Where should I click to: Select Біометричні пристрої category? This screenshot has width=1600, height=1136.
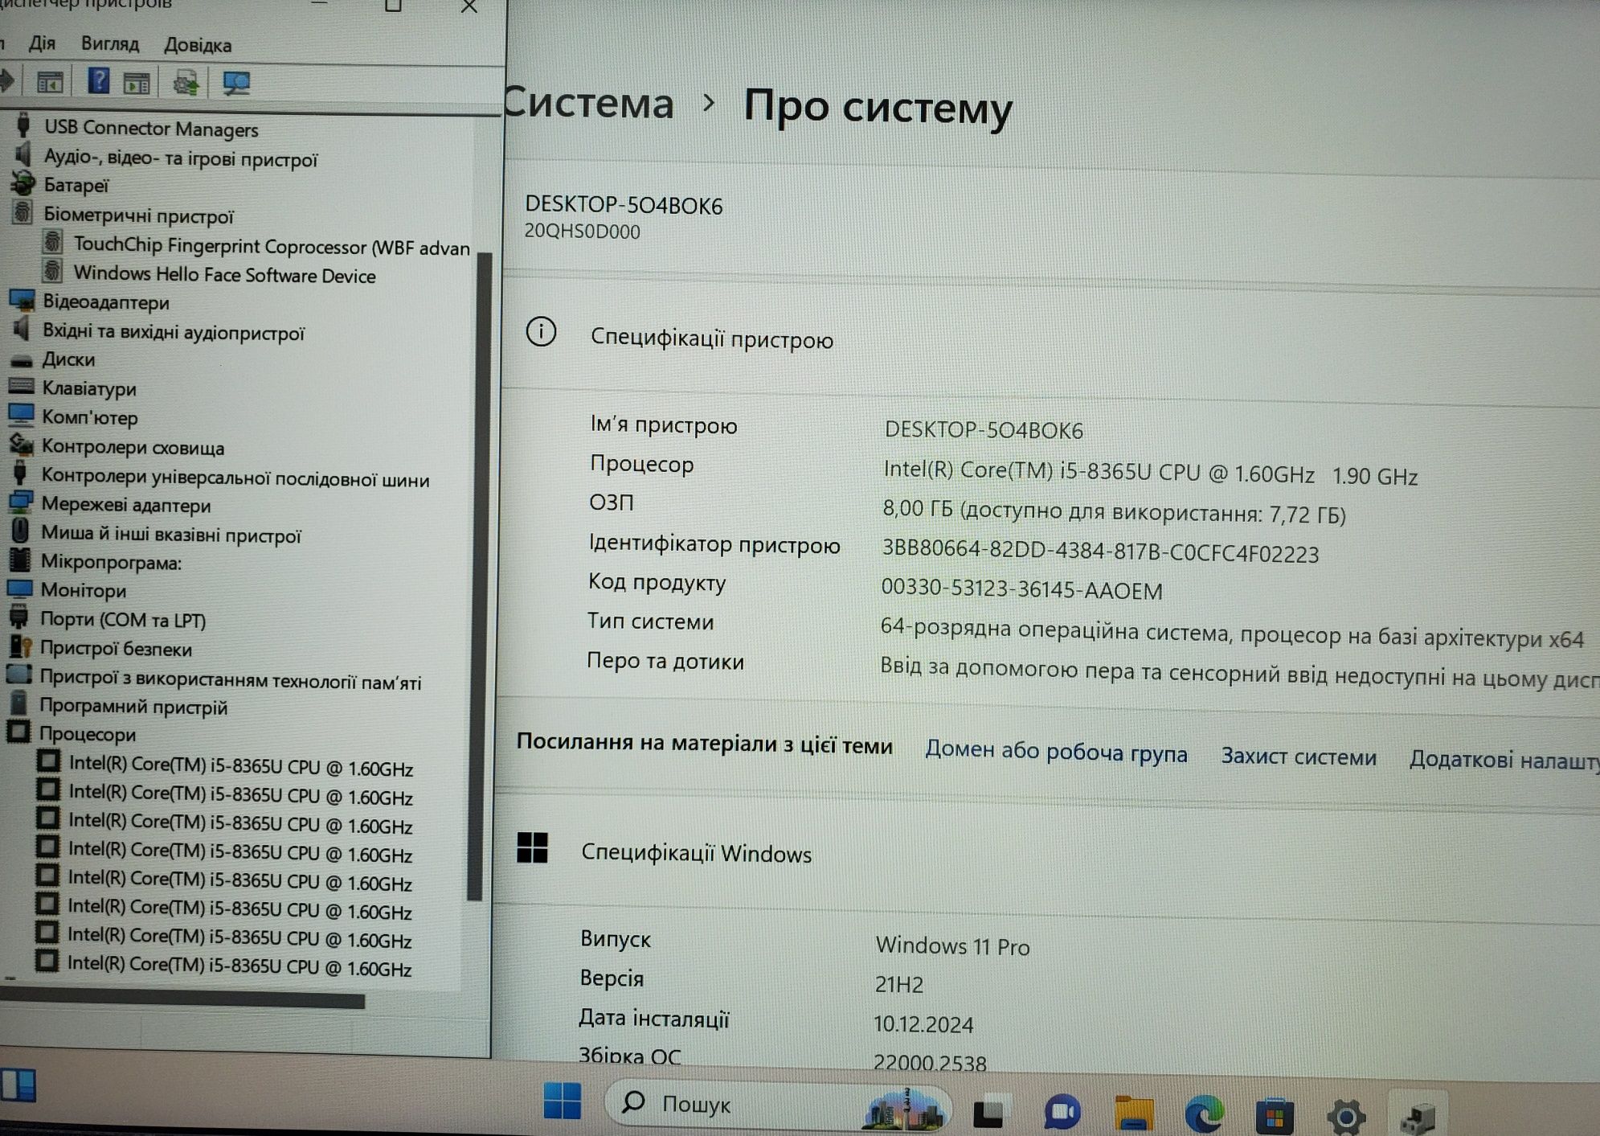(x=138, y=215)
